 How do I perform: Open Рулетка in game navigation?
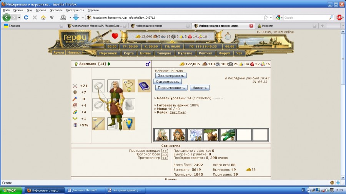pos(185,53)
